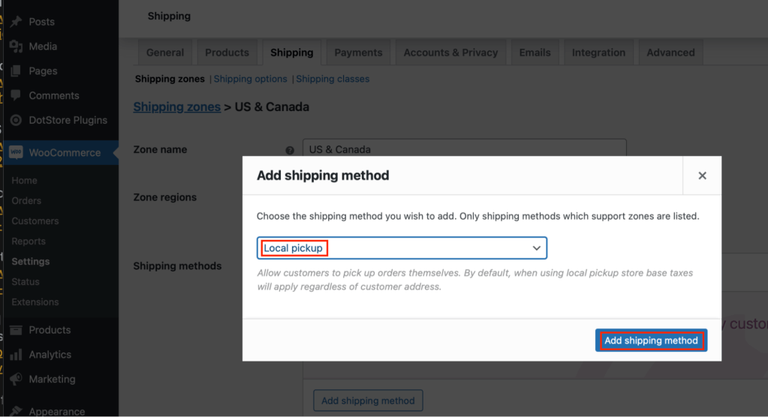Close the Add shipping method dialog
The width and height of the screenshot is (768, 417).
pos(702,175)
